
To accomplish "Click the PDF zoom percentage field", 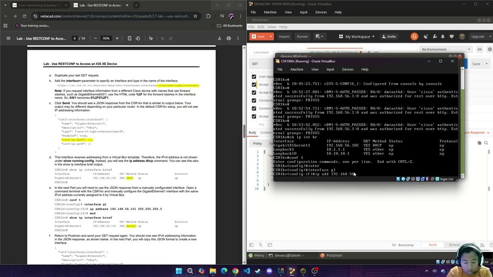I will coord(106,38).
